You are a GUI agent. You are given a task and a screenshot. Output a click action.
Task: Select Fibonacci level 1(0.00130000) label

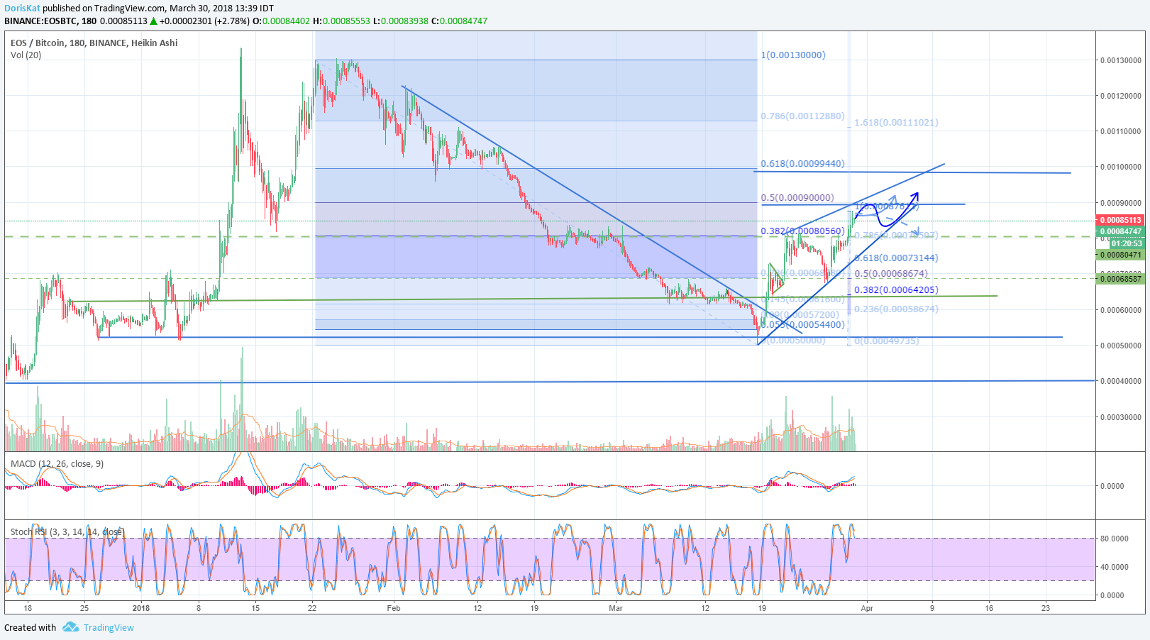click(793, 55)
